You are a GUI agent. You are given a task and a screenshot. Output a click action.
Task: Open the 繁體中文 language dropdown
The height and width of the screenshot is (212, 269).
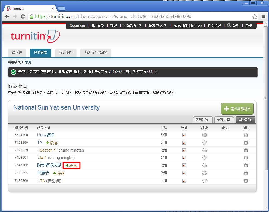[x=157, y=26]
